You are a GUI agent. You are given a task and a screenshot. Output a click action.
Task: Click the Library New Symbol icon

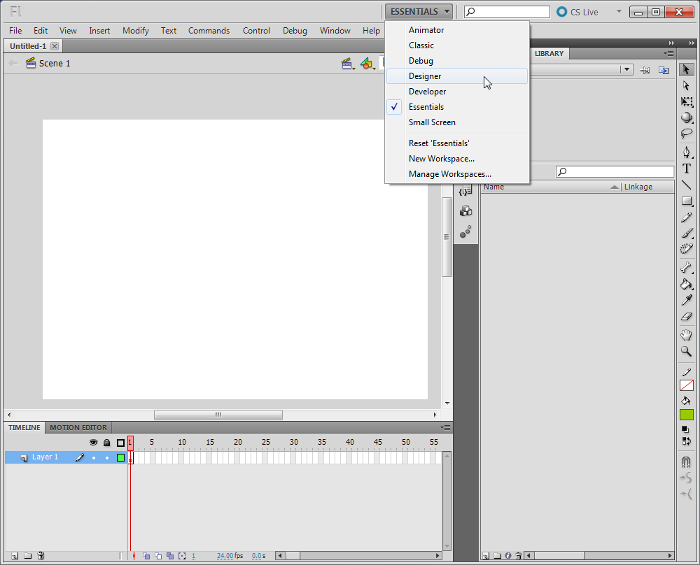486,556
